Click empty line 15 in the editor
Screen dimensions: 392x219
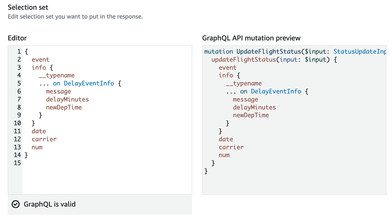click(101, 163)
